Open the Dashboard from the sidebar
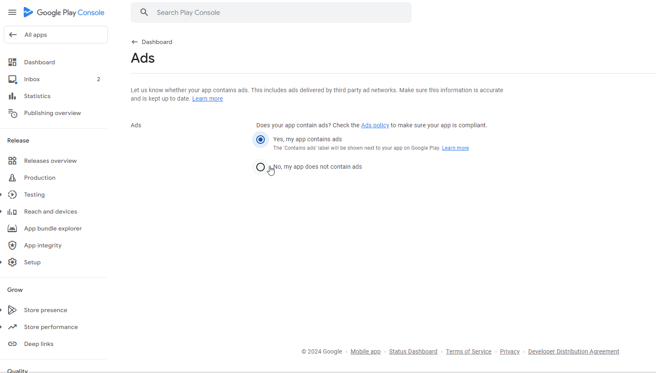 pos(39,62)
